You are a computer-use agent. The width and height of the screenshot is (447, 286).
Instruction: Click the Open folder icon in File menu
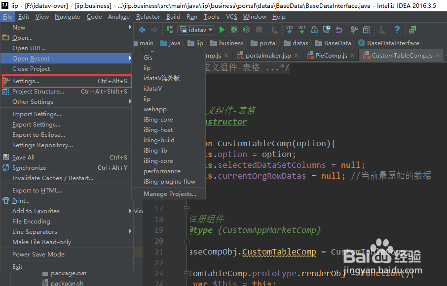[x=6, y=37]
